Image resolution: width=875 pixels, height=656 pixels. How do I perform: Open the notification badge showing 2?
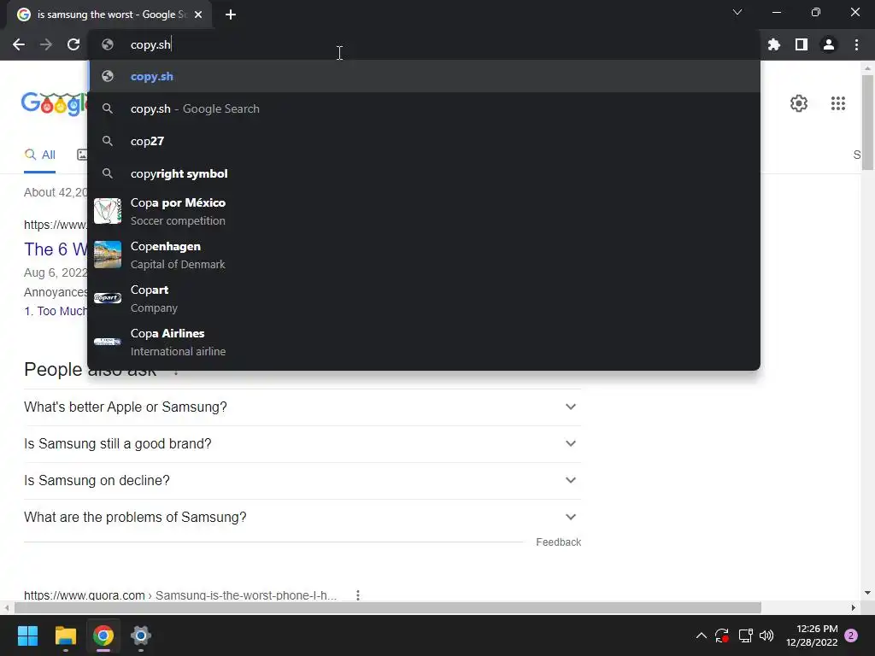click(x=851, y=635)
